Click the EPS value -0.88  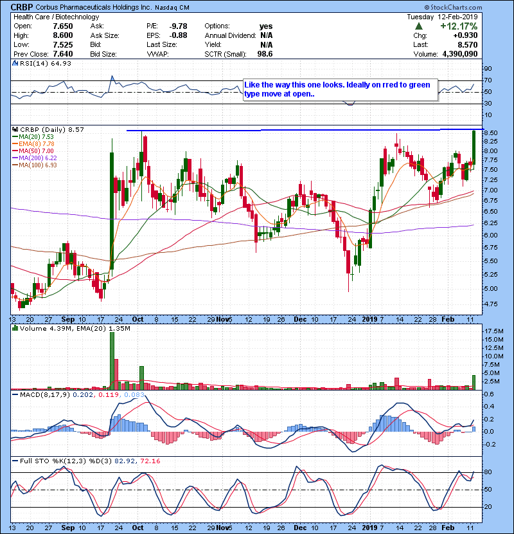[x=178, y=35]
